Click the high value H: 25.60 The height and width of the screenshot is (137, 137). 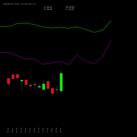[x=70, y=7]
